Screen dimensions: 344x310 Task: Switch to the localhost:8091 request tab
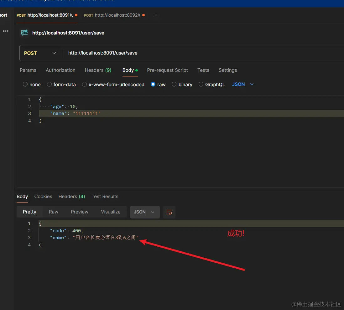coord(47,15)
